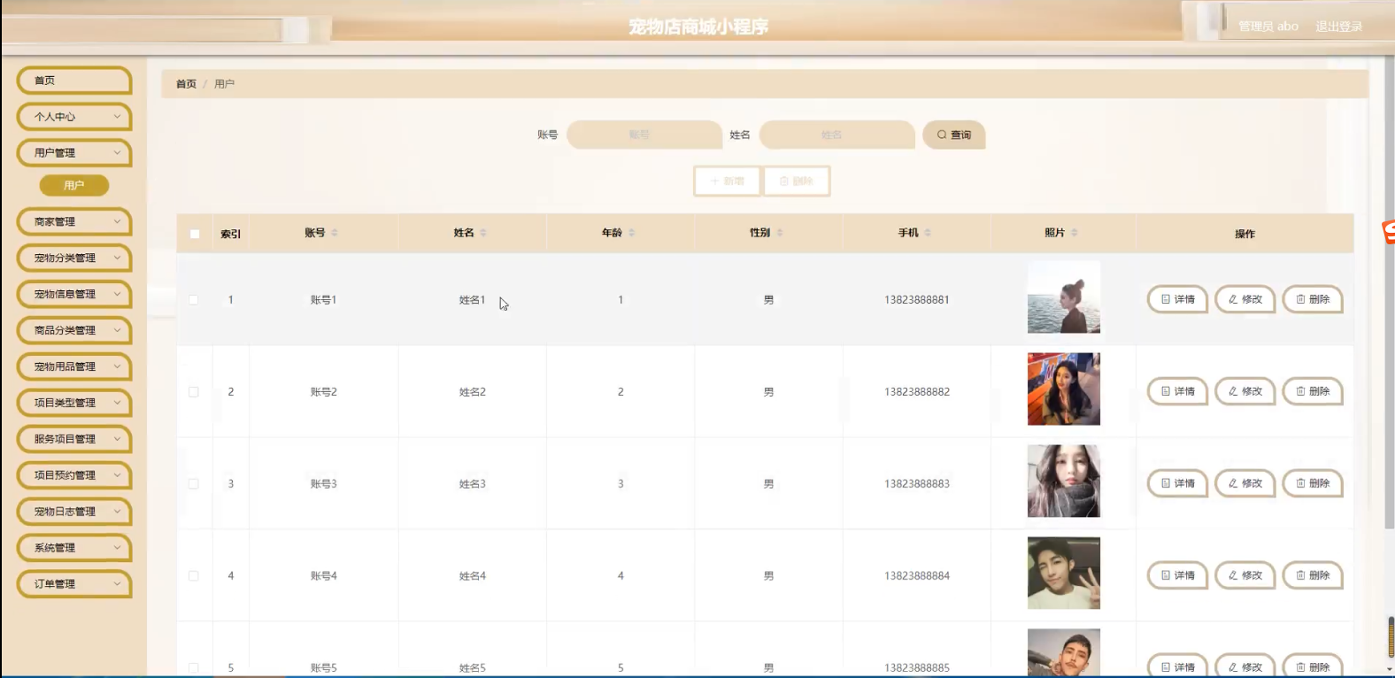The image size is (1395, 678).
Task: Expand the 订单管理 sidebar menu
Action: (x=74, y=584)
